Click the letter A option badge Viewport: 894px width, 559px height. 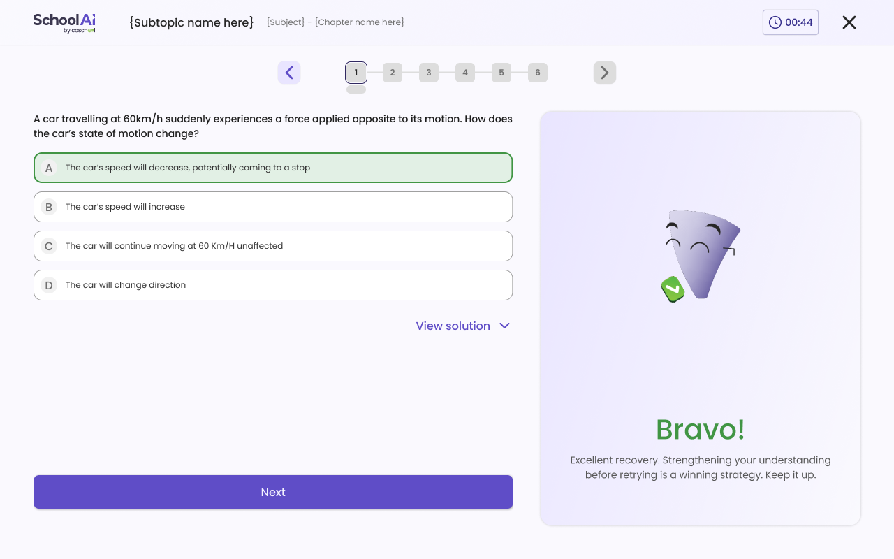click(x=49, y=168)
